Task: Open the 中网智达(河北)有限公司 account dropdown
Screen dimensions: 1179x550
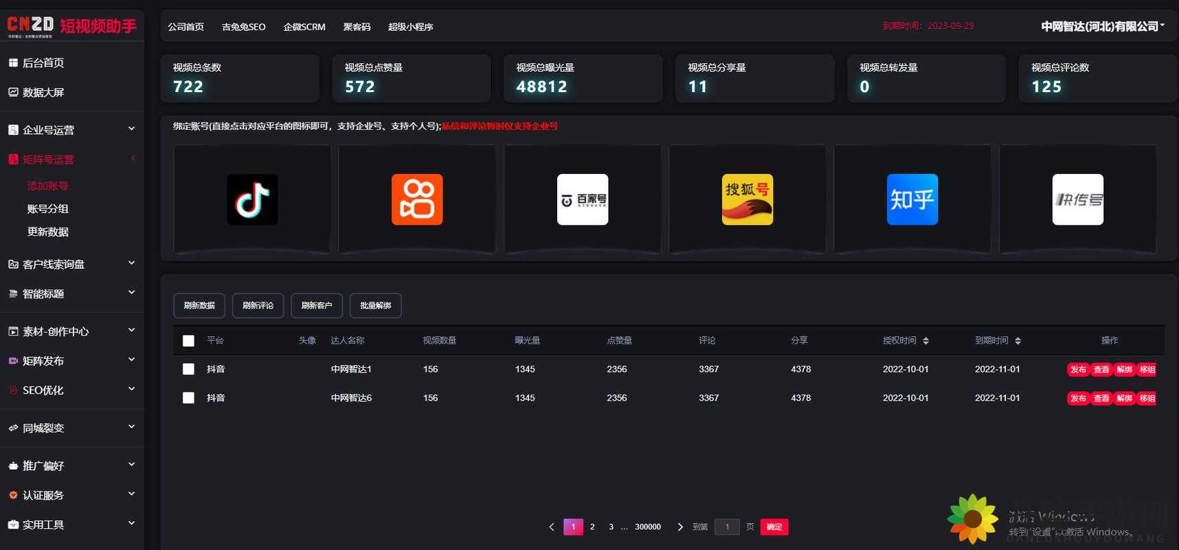Action: 1102,26
